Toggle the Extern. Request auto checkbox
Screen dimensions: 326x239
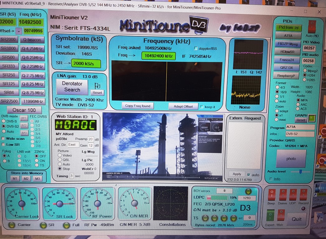coord(248,175)
